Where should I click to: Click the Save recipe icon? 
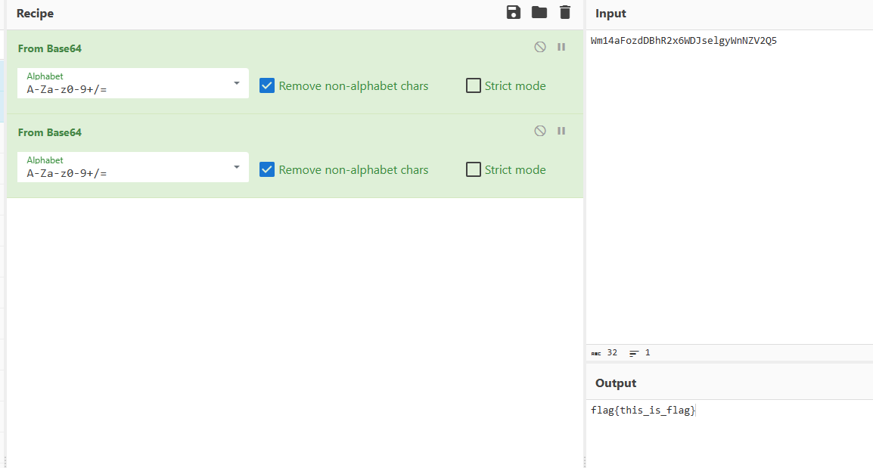click(x=514, y=12)
